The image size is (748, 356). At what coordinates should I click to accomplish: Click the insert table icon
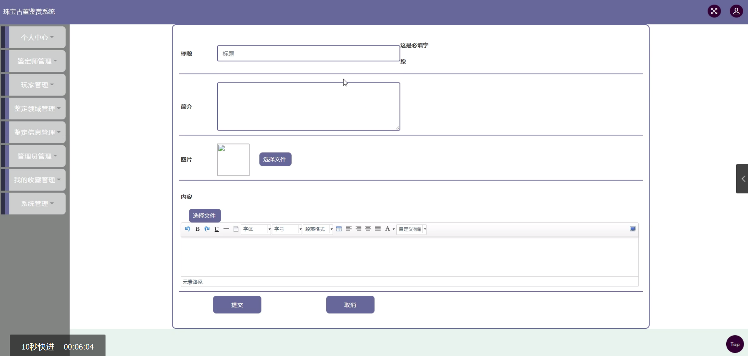tap(339, 229)
